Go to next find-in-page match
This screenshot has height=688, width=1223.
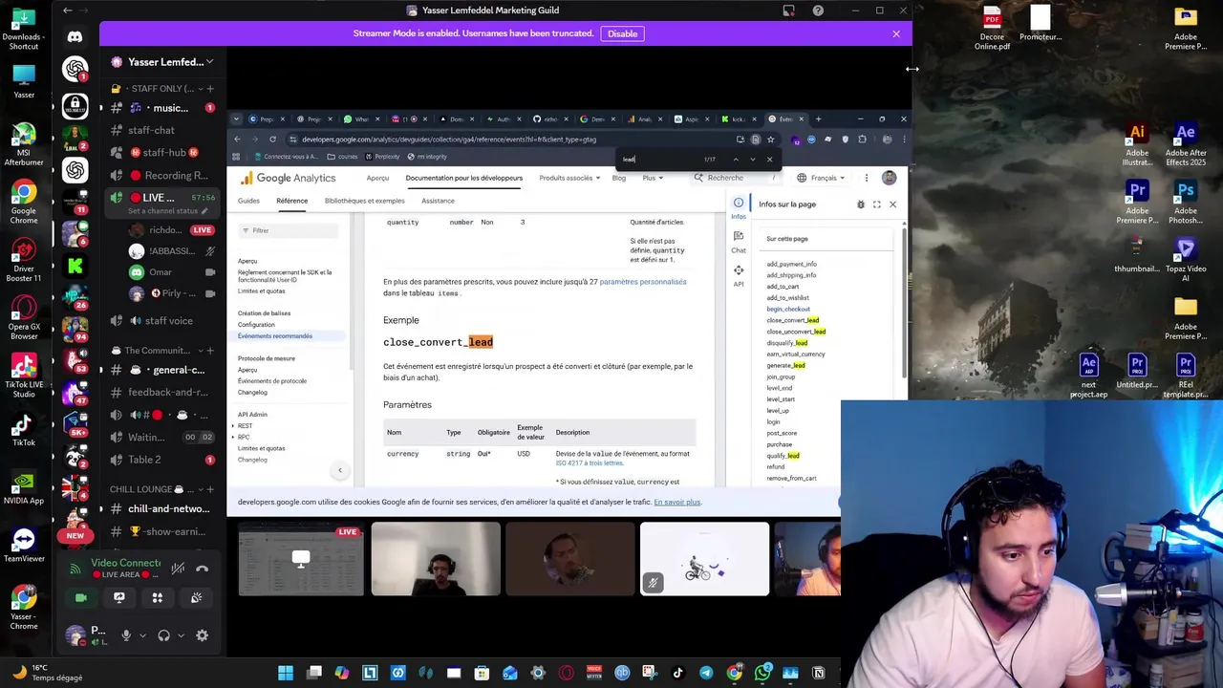coord(752,160)
